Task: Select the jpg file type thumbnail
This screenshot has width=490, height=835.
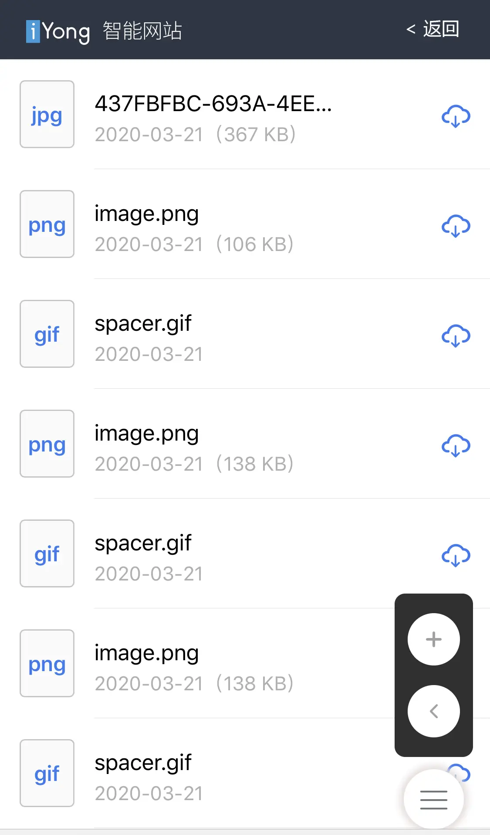Action: point(47,114)
